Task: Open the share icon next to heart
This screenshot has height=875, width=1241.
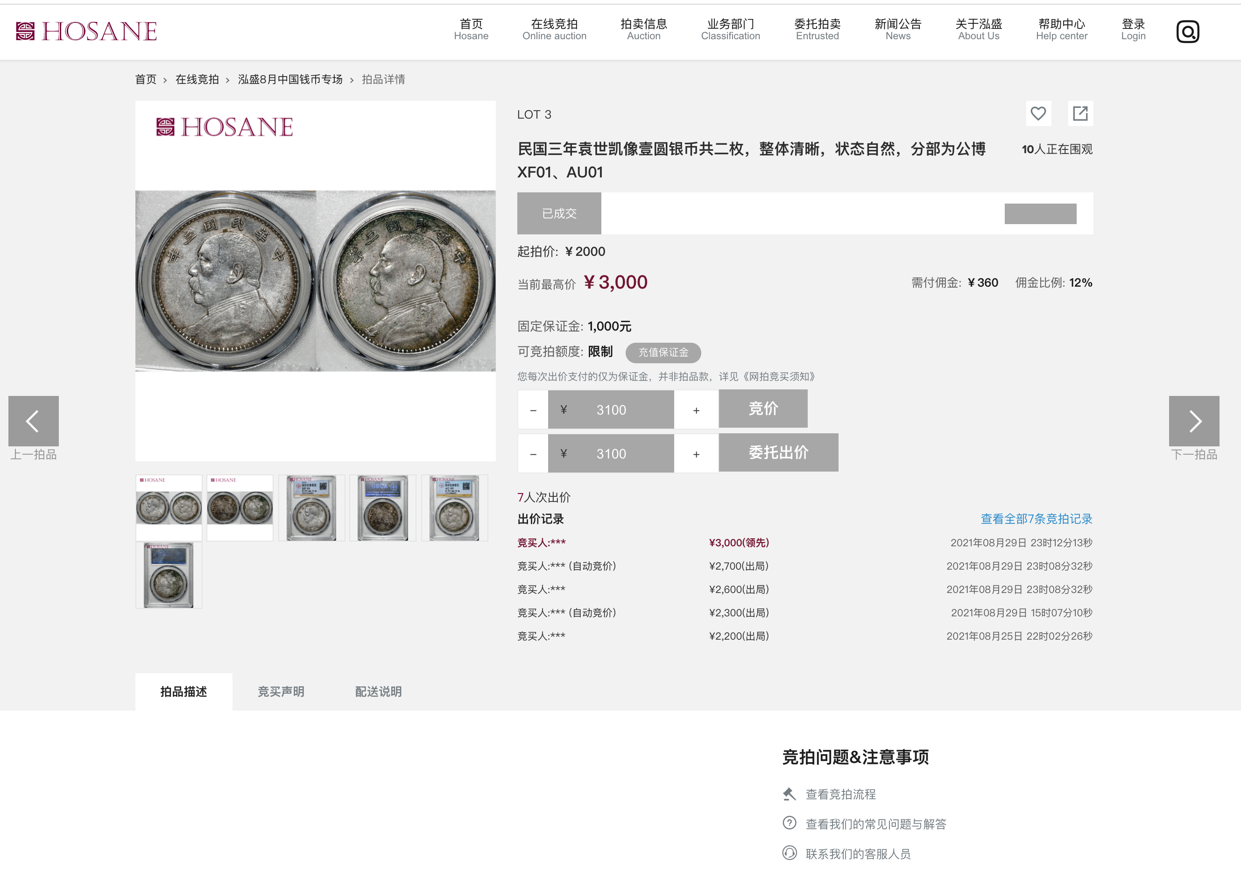Action: point(1080,113)
